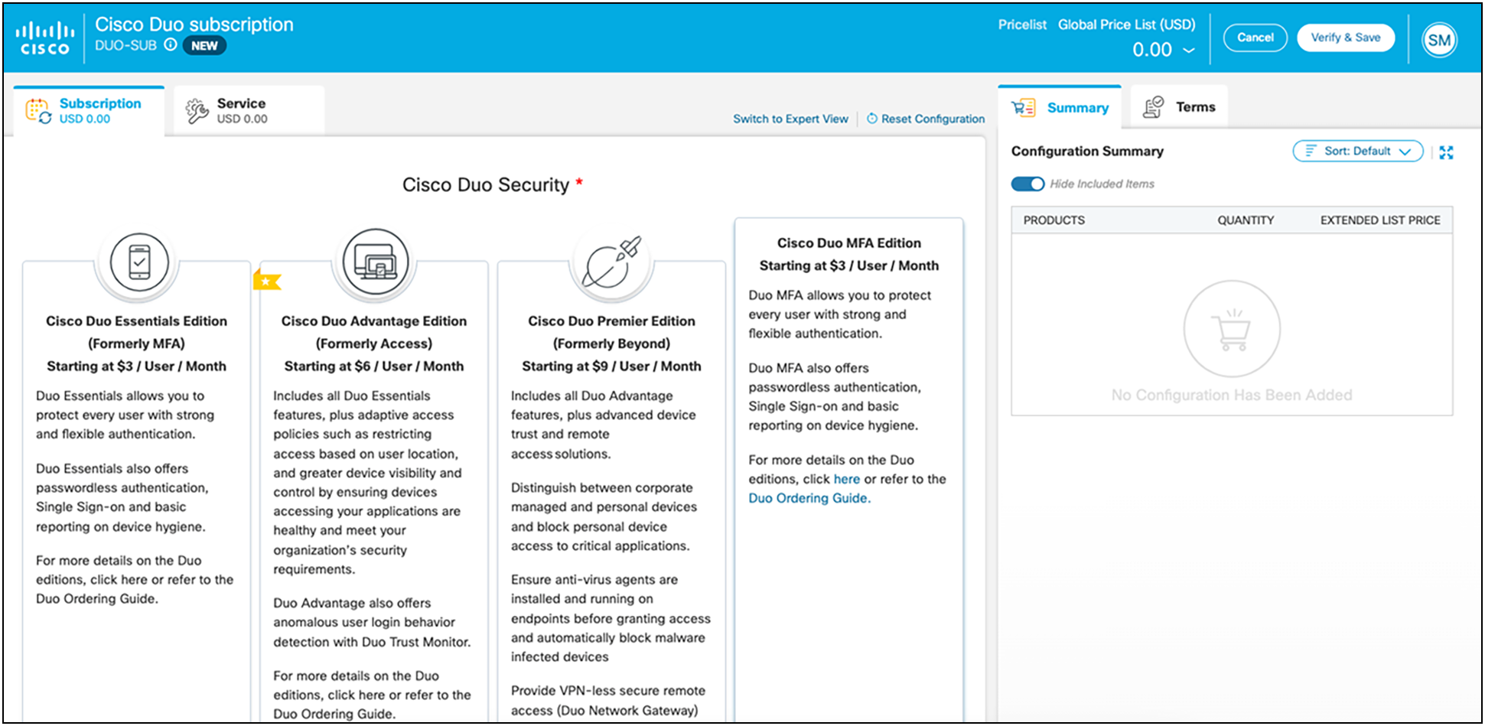Switch to the Subscription tab
The width and height of the screenshot is (1485, 726).
click(x=89, y=111)
